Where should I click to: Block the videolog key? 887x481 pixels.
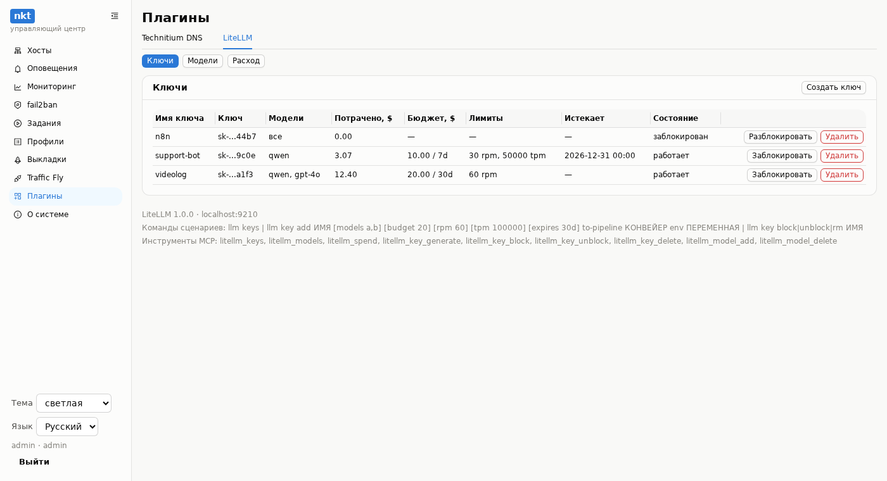tap(782, 175)
